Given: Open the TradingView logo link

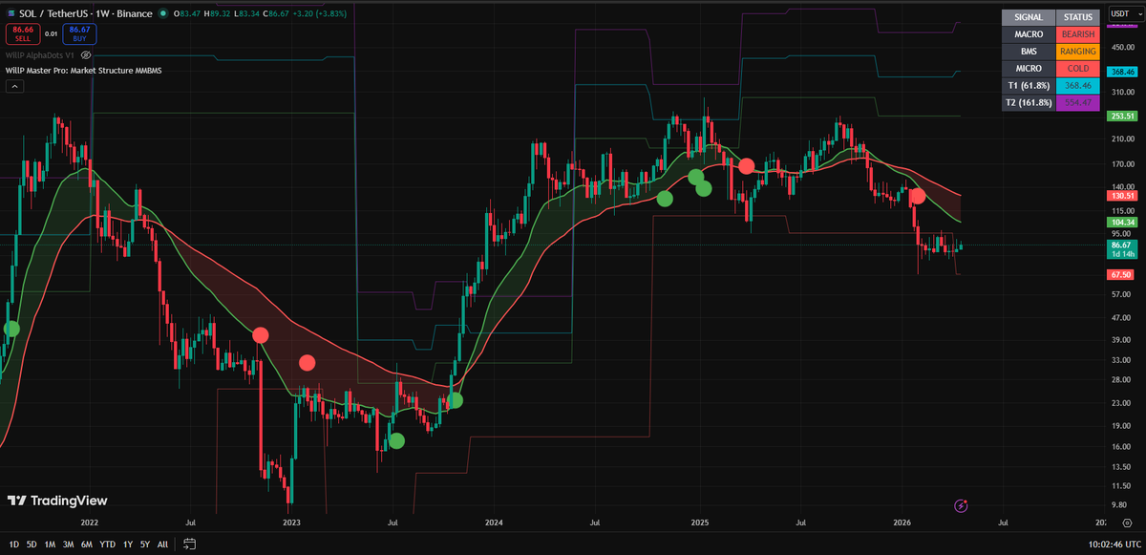Looking at the screenshot, I should (x=57, y=501).
